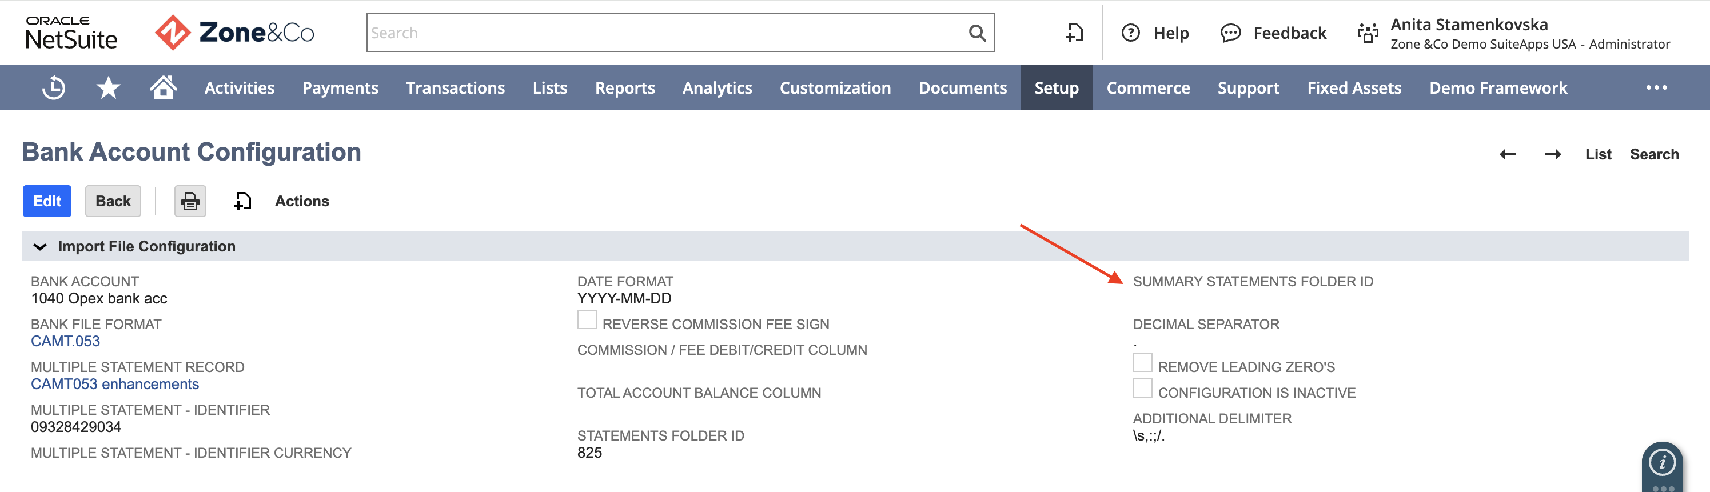Toggle Reverse Commission Fee Sign checkbox

click(587, 319)
